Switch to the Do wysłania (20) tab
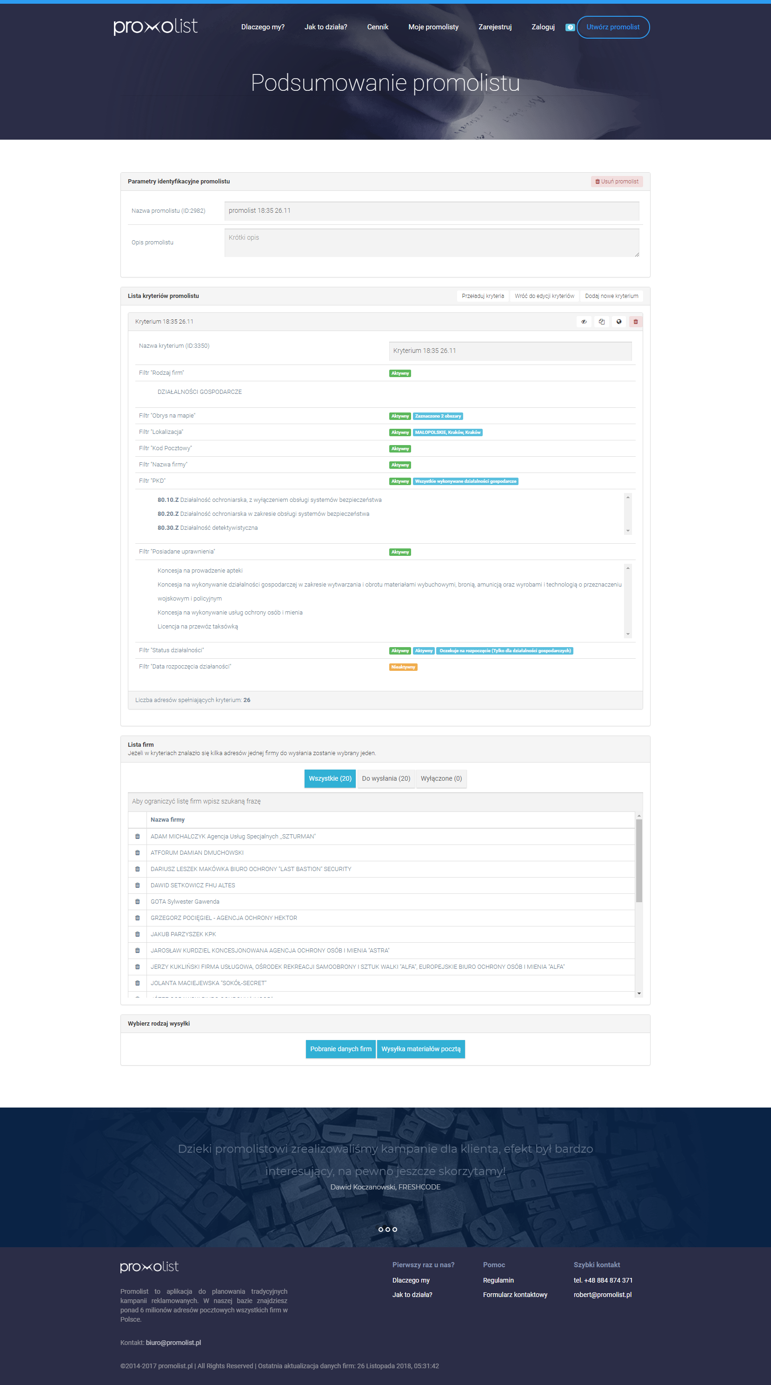This screenshot has width=771, height=1385. (x=385, y=778)
